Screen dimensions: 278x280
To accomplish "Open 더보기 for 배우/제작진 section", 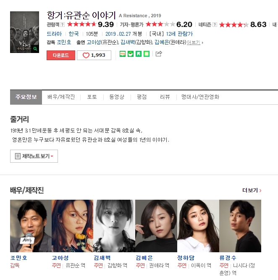I will pyautogui.click(x=252, y=190).
